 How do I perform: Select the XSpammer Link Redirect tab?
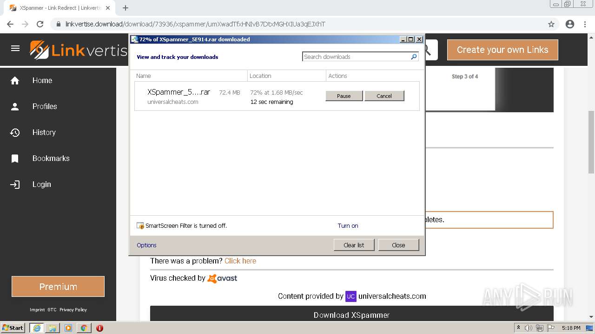click(x=59, y=8)
